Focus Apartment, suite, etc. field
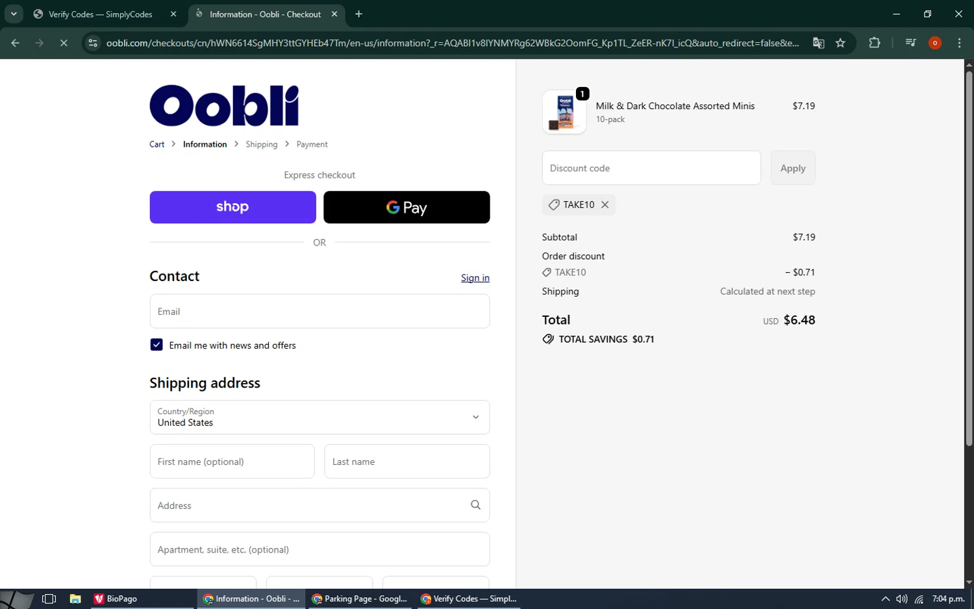Image resolution: width=974 pixels, height=609 pixels. (x=319, y=549)
